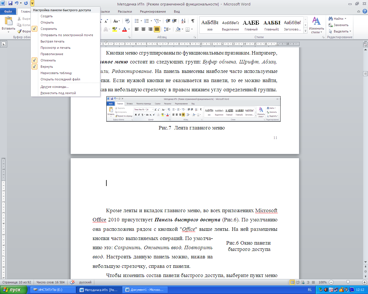Uncheck Отменить in the quick access menu

pyautogui.click(x=48, y=60)
